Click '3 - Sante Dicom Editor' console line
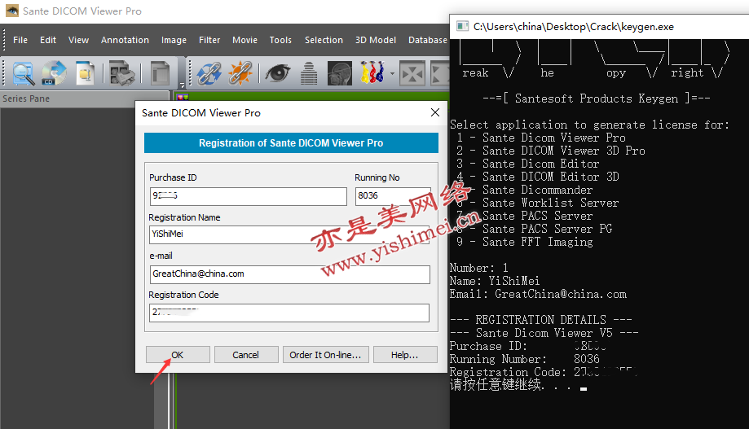 pos(527,164)
